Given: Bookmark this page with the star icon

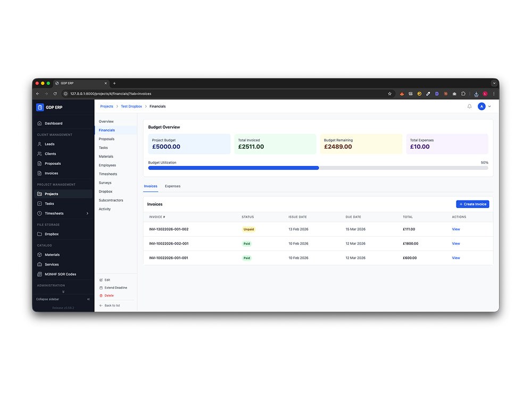Looking at the screenshot, I should pyautogui.click(x=390, y=94).
